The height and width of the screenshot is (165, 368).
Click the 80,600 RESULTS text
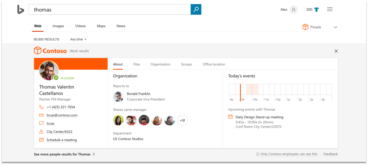47,39
